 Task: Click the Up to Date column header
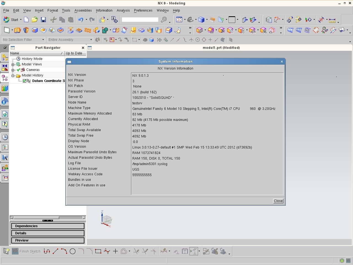pos(75,53)
